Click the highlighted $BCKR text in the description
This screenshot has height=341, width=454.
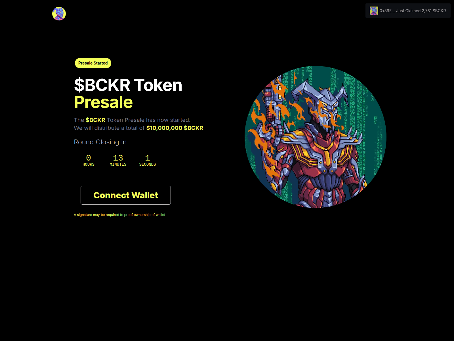(95, 120)
